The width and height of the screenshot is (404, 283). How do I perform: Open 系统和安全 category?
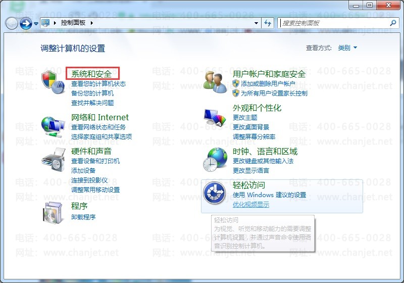tap(91, 74)
